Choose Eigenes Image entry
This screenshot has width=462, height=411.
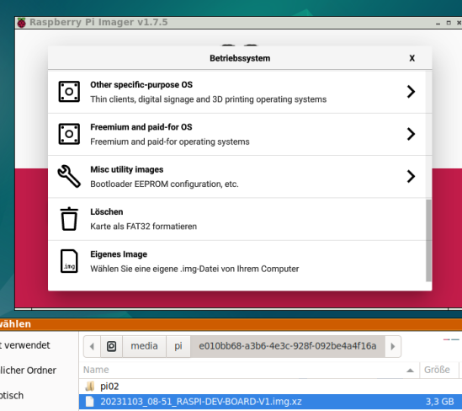point(237,262)
